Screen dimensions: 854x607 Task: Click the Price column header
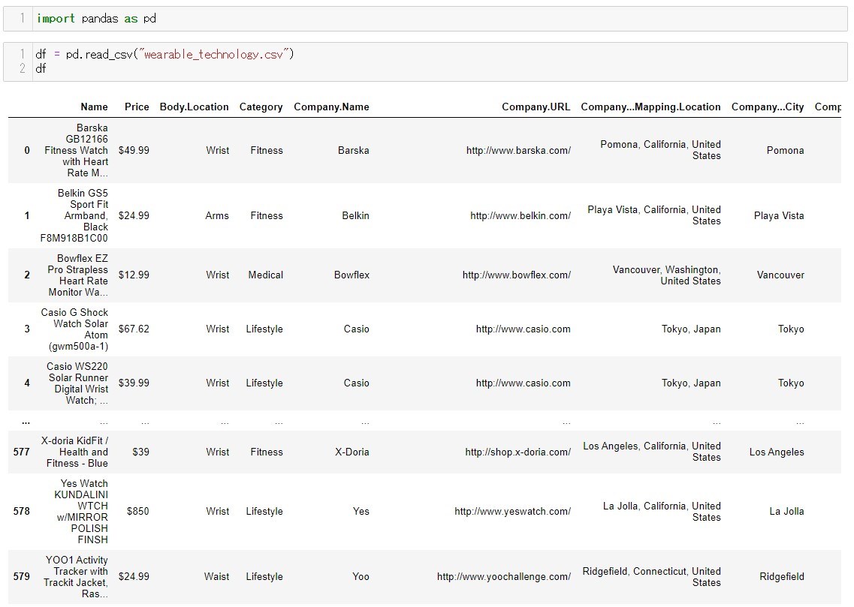137,107
